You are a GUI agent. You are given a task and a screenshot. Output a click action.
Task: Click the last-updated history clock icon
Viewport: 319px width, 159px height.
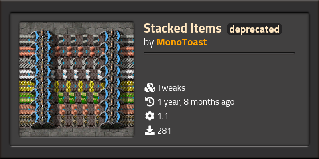[150, 102]
